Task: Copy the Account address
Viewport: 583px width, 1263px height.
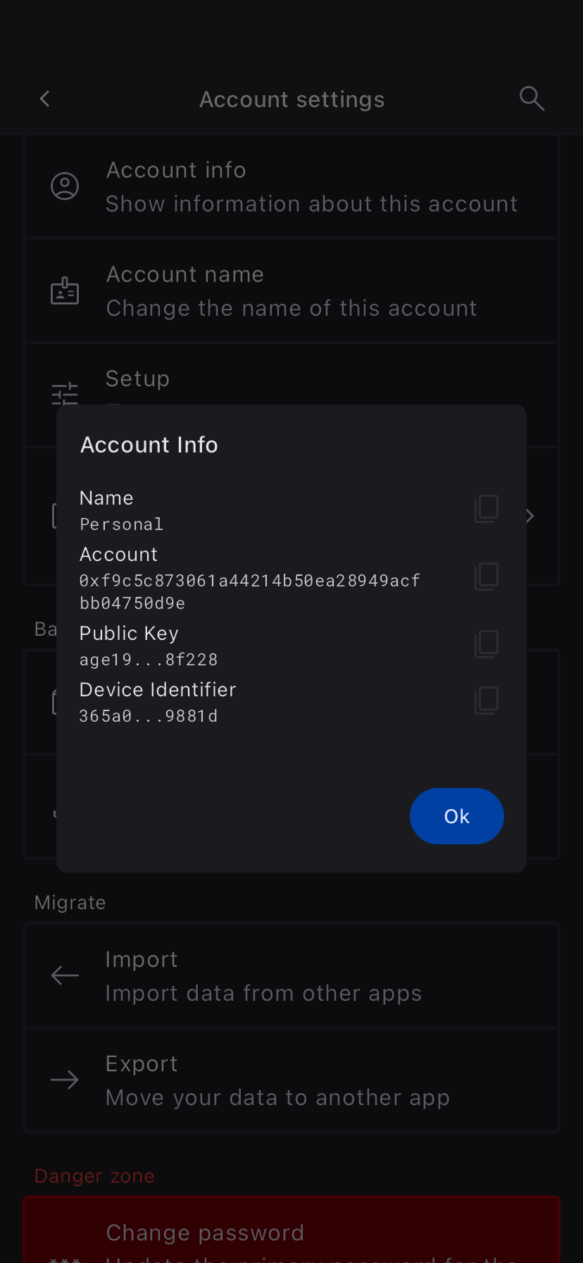Action: (x=487, y=577)
